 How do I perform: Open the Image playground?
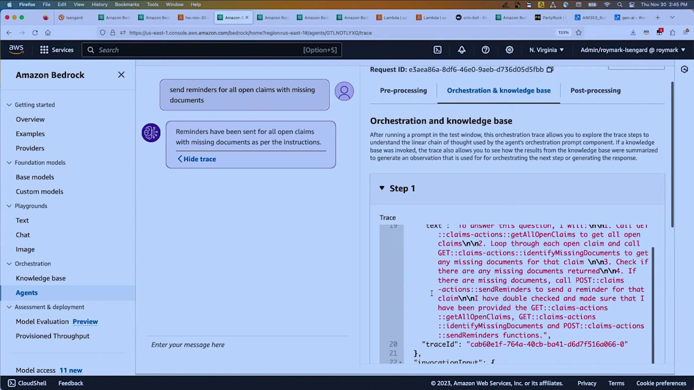tap(25, 249)
